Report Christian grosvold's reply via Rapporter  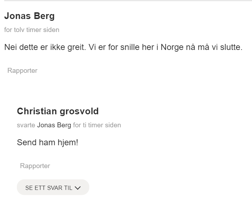(x=35, y=166)
